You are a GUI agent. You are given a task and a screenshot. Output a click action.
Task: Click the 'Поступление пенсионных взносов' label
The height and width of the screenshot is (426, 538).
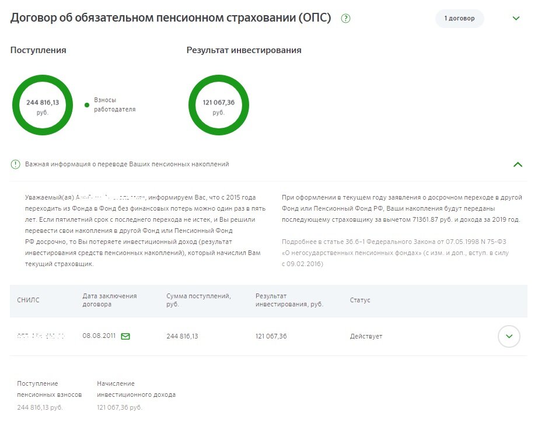50,389
